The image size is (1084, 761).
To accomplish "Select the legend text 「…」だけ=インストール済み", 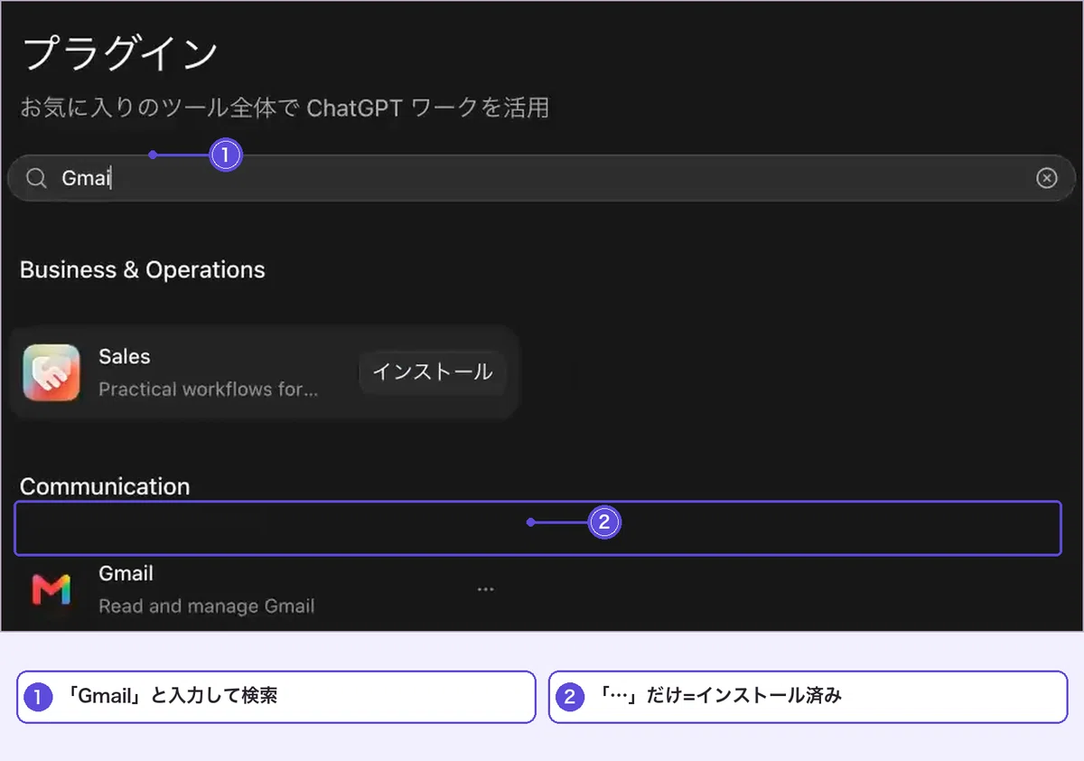I will (x=720, y=696).
